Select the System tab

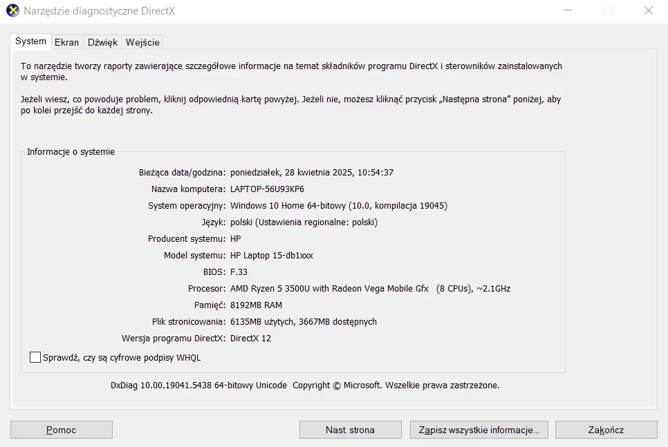[31, 41]
